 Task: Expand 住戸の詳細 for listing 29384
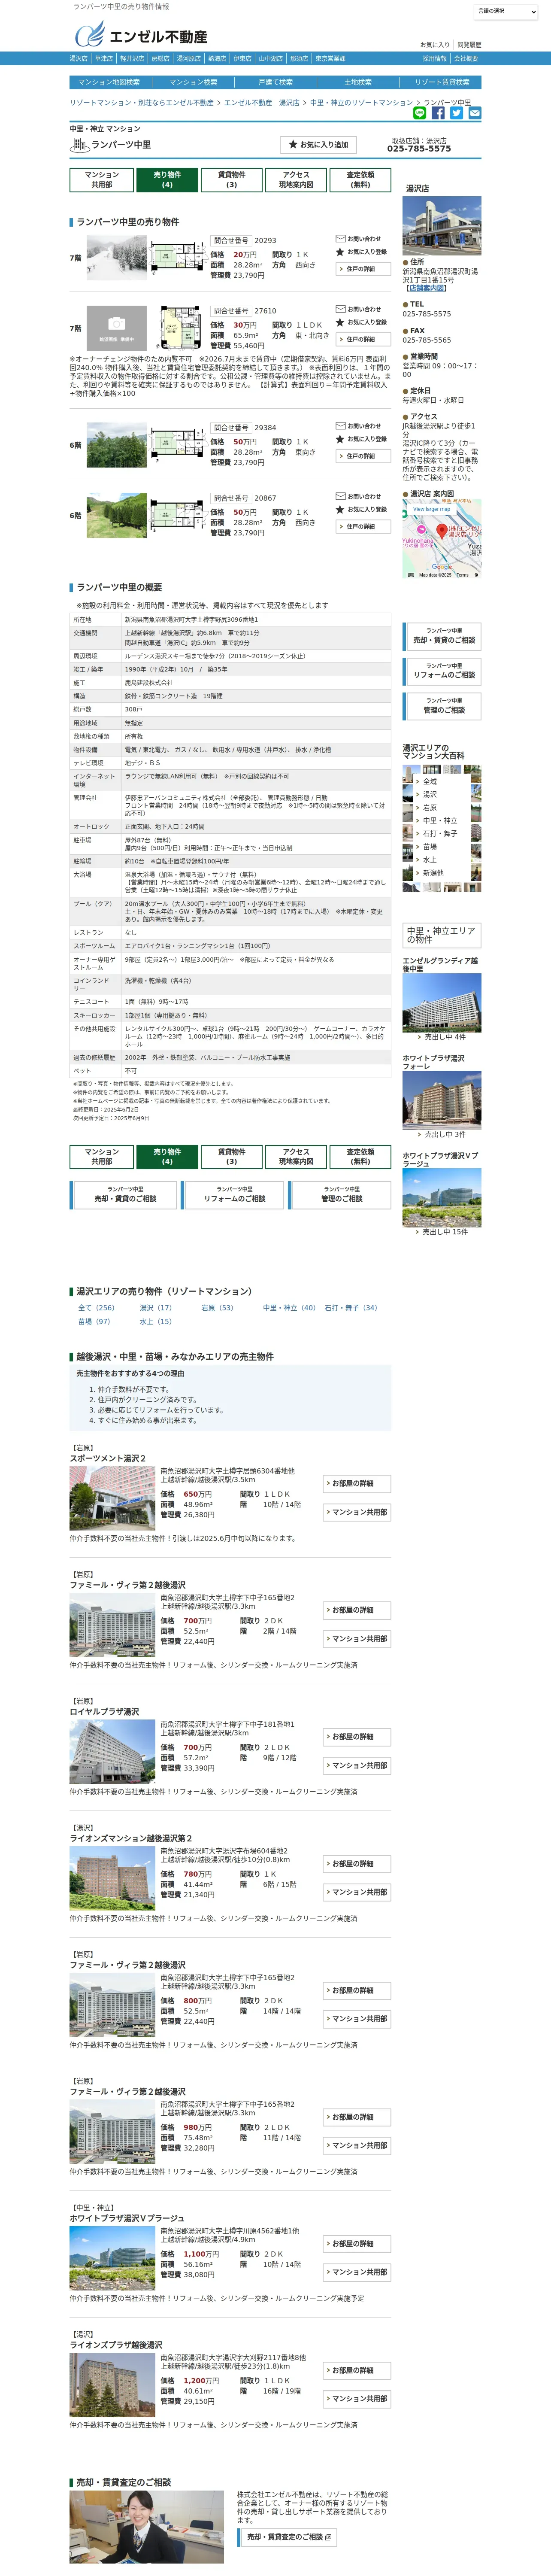coord(362,456)
